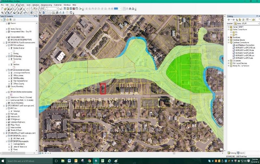Click the Catalog panel Back arrow icon

pyautogui.click(x=229, y=19)
